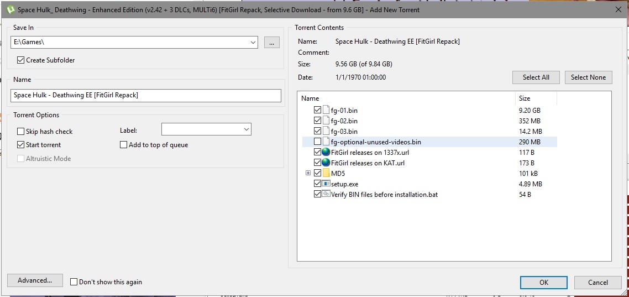Open the Advanced... settings
This screenshot has width=629, height=297.
pos(35,280)
